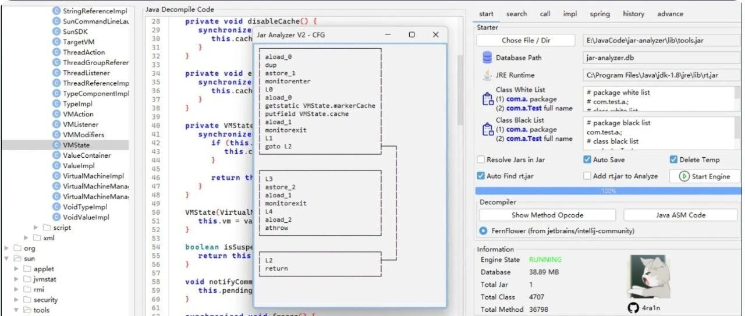Expand the org package node

tap(7, 248)
